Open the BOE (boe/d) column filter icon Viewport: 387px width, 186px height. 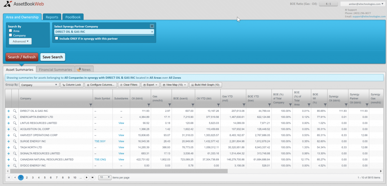pyautogui.click(x=193, y=105)
